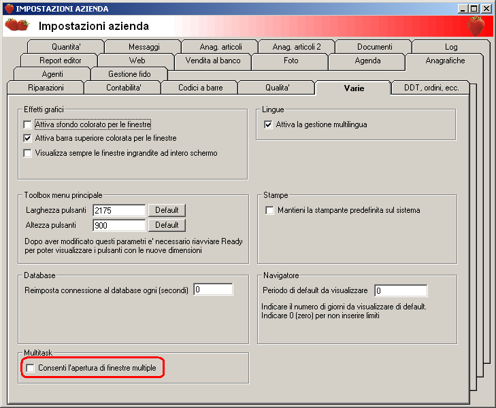Image resolution: width=496 pixels, height=408 pixels.
Task: Enable Attiva sfondo colorato per le finestre
Action: tap(27, 124)
